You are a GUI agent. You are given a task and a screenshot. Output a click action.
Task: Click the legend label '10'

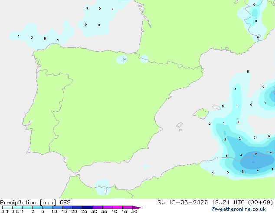54,211
